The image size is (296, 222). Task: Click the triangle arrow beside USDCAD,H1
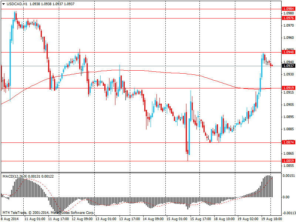click(x=3, y=3)
